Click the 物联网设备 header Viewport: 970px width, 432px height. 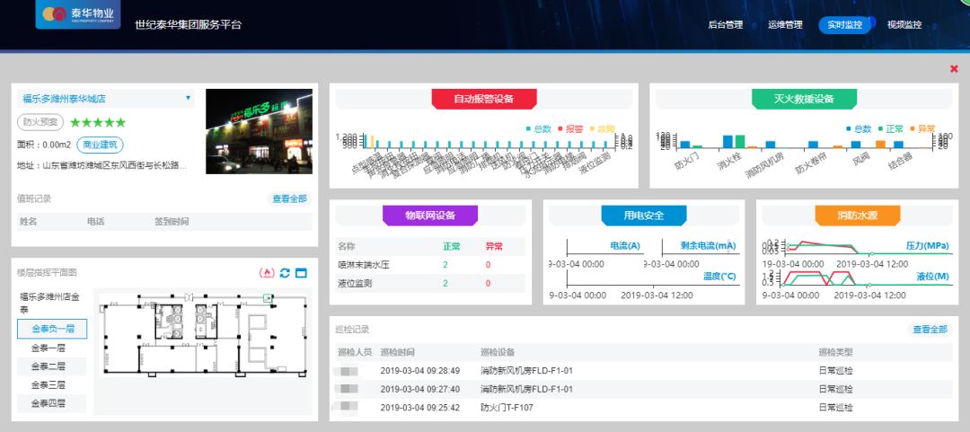(430, 216)
